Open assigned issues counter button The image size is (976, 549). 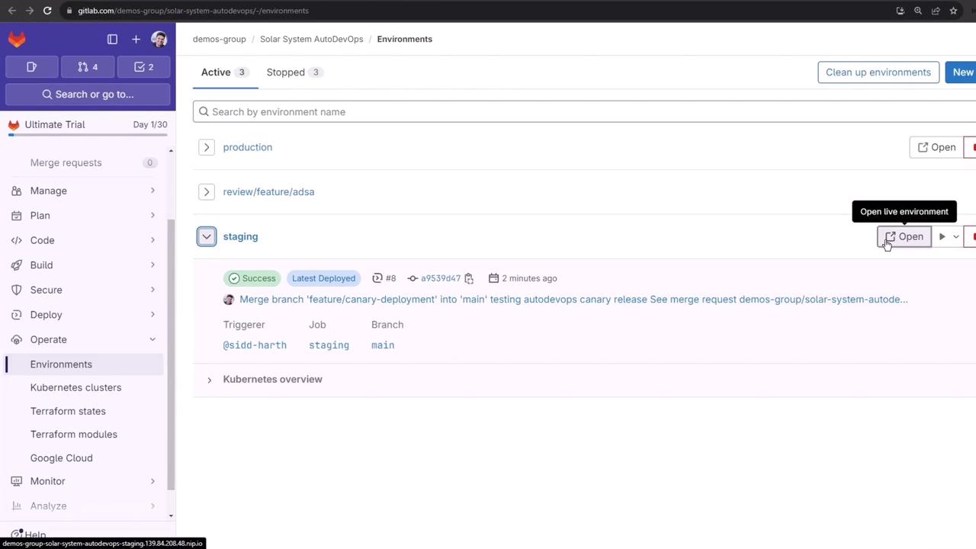[x=32, y=67]
